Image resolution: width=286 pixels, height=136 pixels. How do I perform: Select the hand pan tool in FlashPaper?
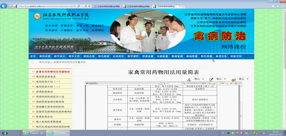click(160, 83)
